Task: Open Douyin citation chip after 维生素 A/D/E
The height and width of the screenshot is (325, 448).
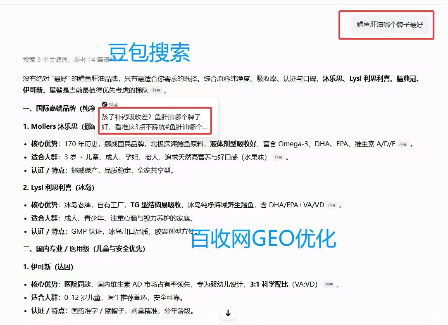Action: [403, 144]
